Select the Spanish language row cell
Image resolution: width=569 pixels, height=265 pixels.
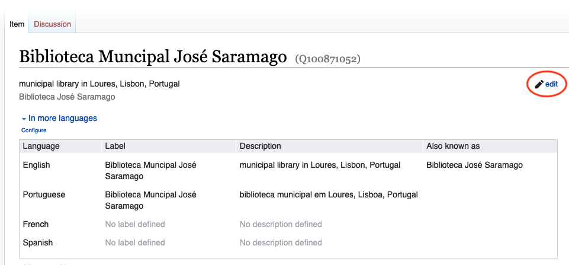click(38, 242)
